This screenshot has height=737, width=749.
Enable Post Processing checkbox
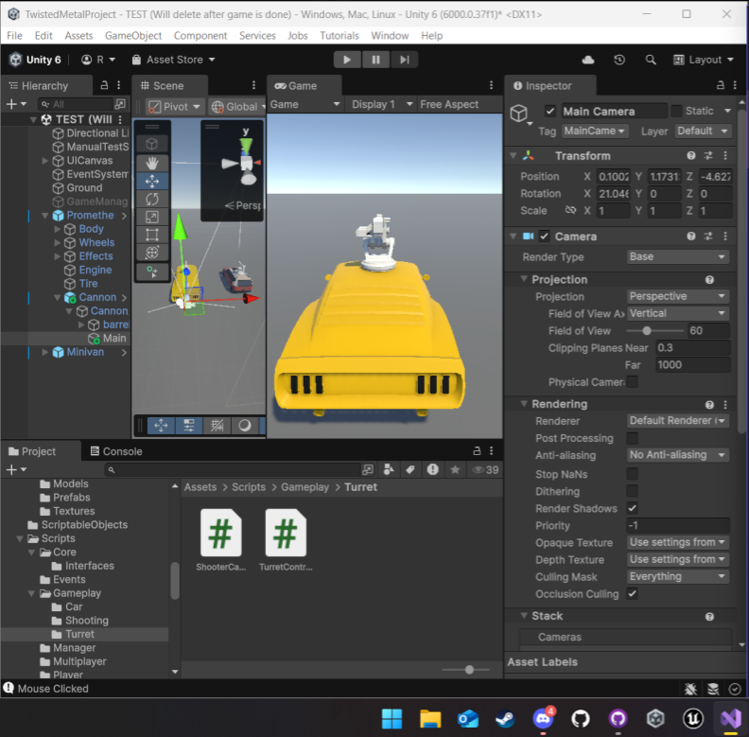pos(632,438)
